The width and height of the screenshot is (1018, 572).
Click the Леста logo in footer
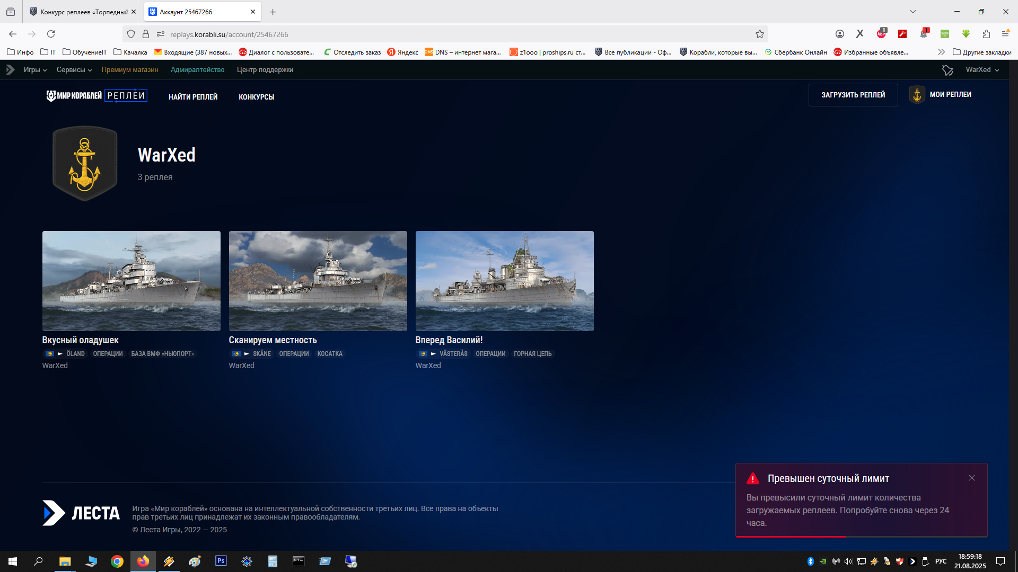[x=81, y=513]
